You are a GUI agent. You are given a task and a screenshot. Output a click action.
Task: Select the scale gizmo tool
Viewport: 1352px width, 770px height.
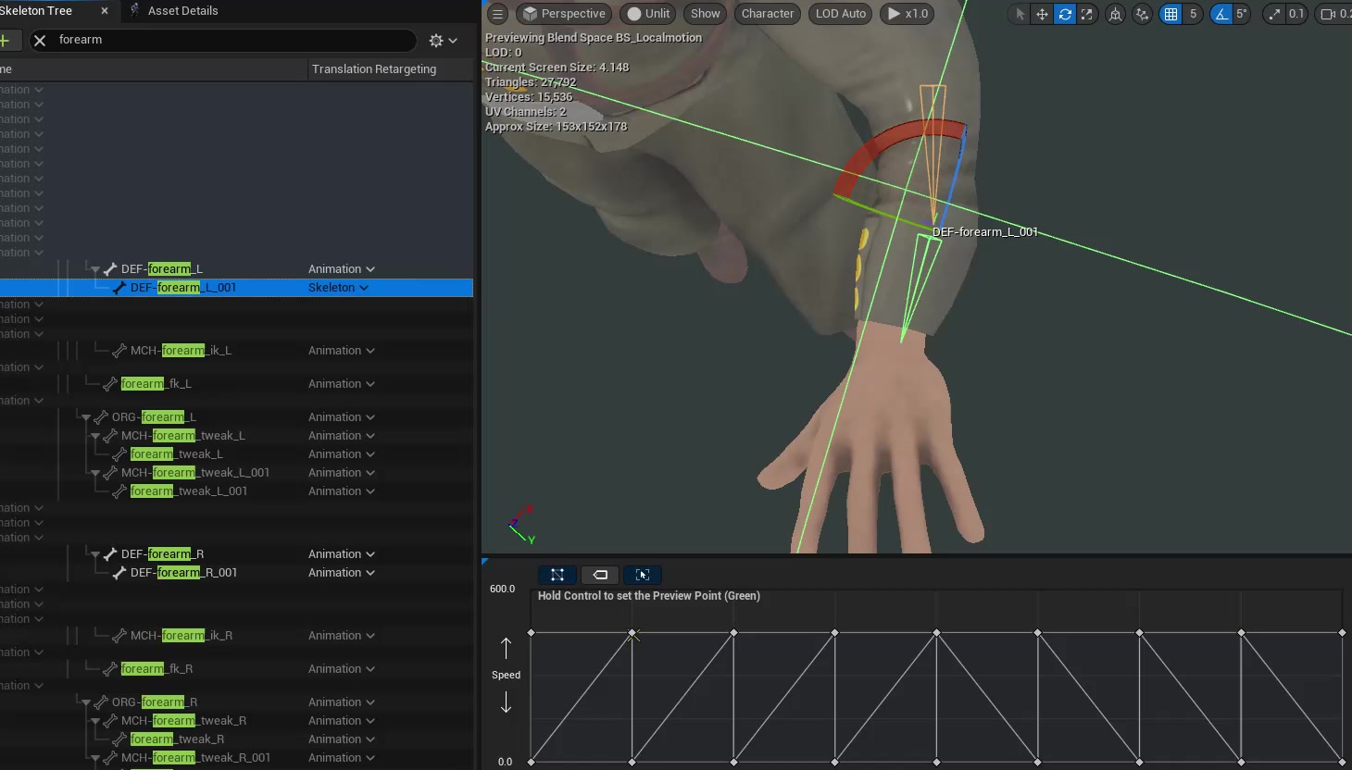pos(1087,14)
